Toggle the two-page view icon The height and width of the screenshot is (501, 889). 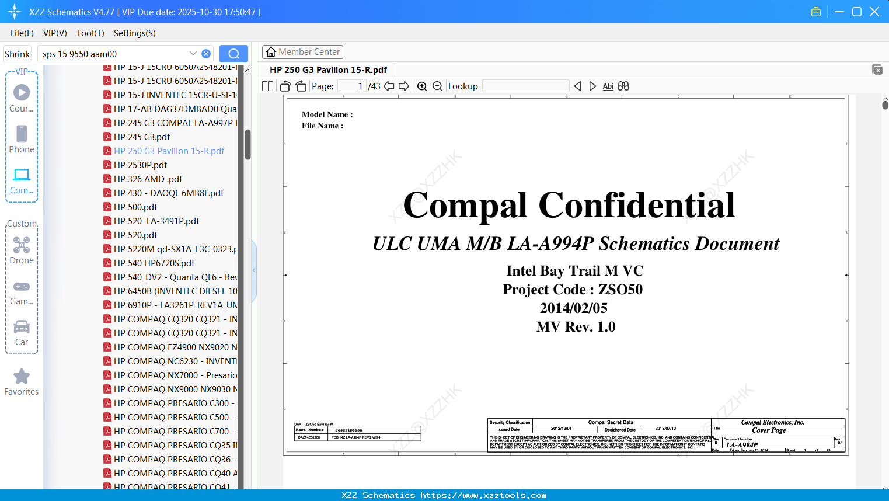point(268,86)
